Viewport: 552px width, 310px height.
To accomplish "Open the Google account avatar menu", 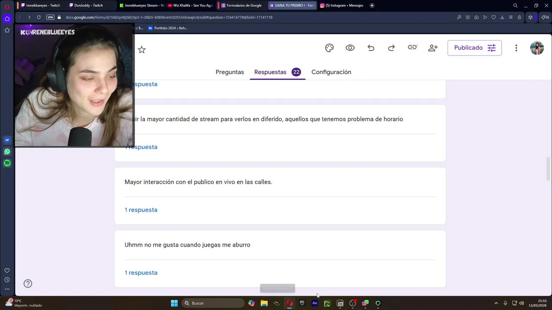I will (x=537, y=48).
